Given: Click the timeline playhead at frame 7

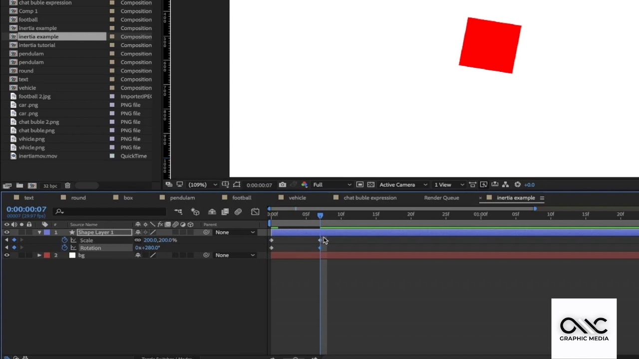Looking at the screenshot, I should [320, 215].
